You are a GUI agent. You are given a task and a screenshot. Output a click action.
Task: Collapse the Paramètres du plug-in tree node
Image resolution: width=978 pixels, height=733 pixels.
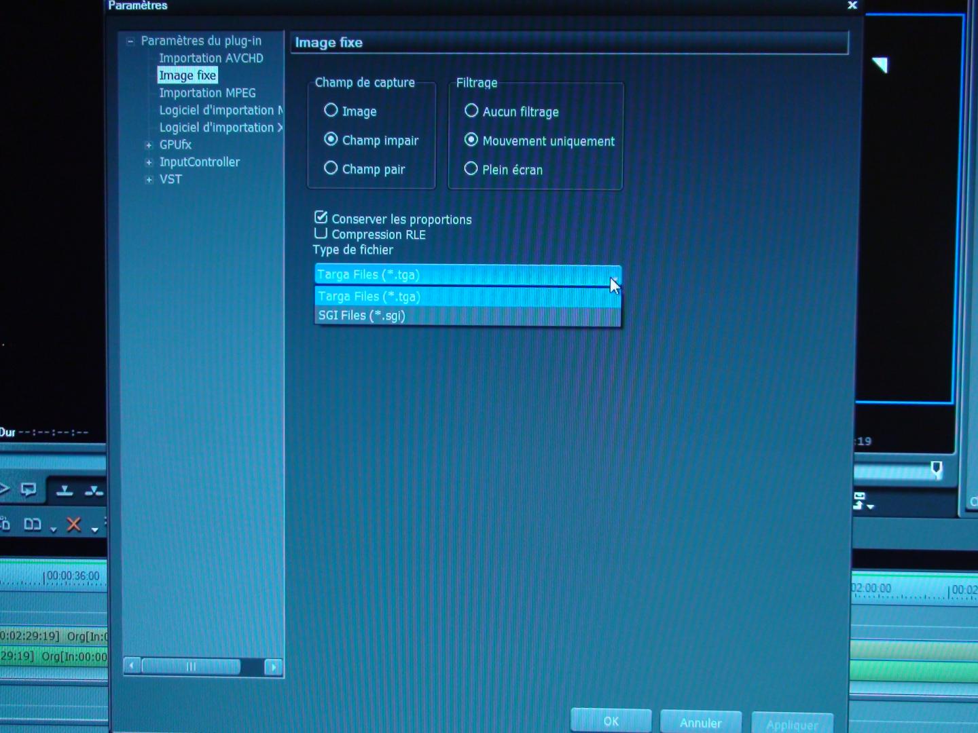pyautogui.click(x=130, y=41)
